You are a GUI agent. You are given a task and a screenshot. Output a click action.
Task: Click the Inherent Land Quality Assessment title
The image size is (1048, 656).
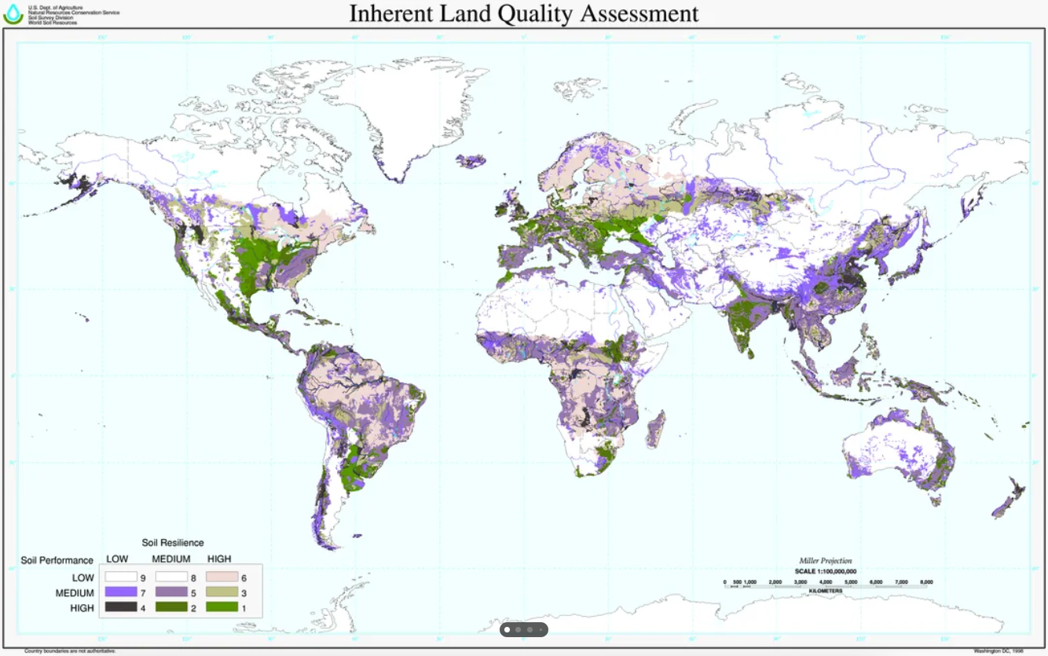pos(523,13)
